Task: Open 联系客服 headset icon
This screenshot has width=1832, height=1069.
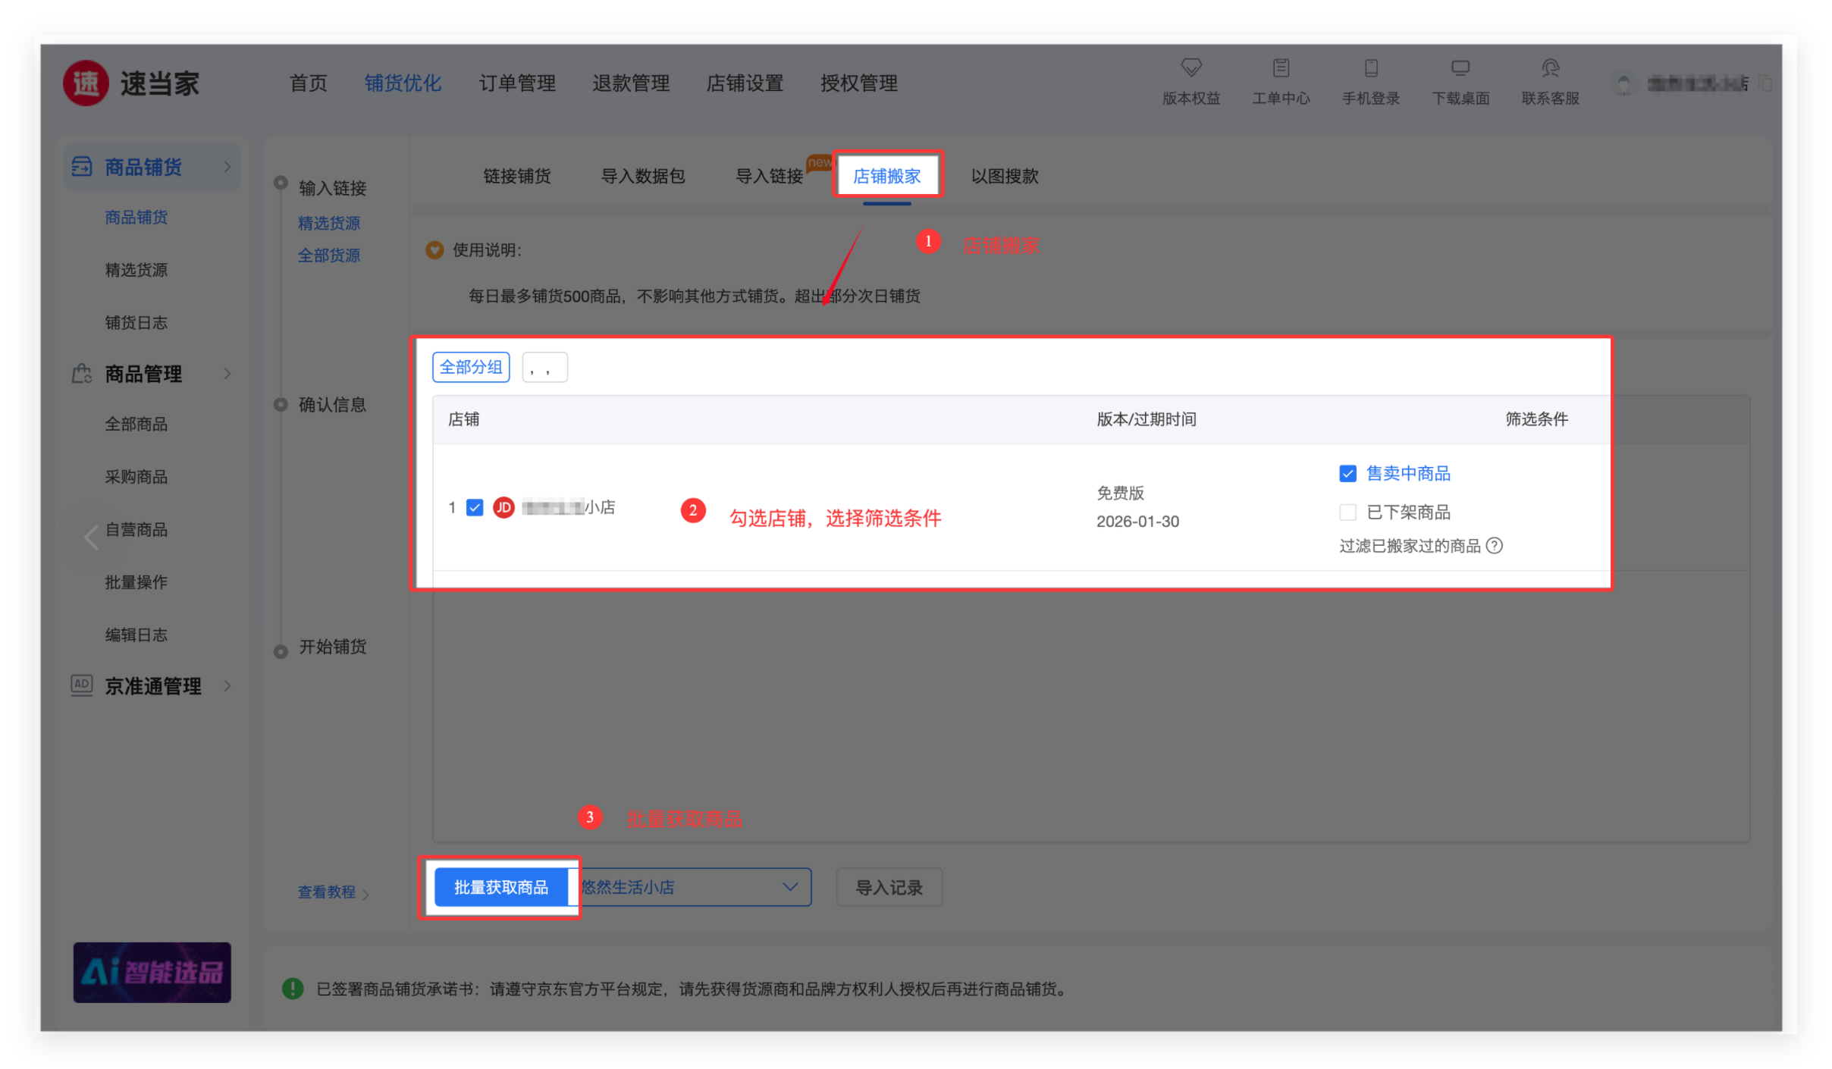Action: [1550, 68]
